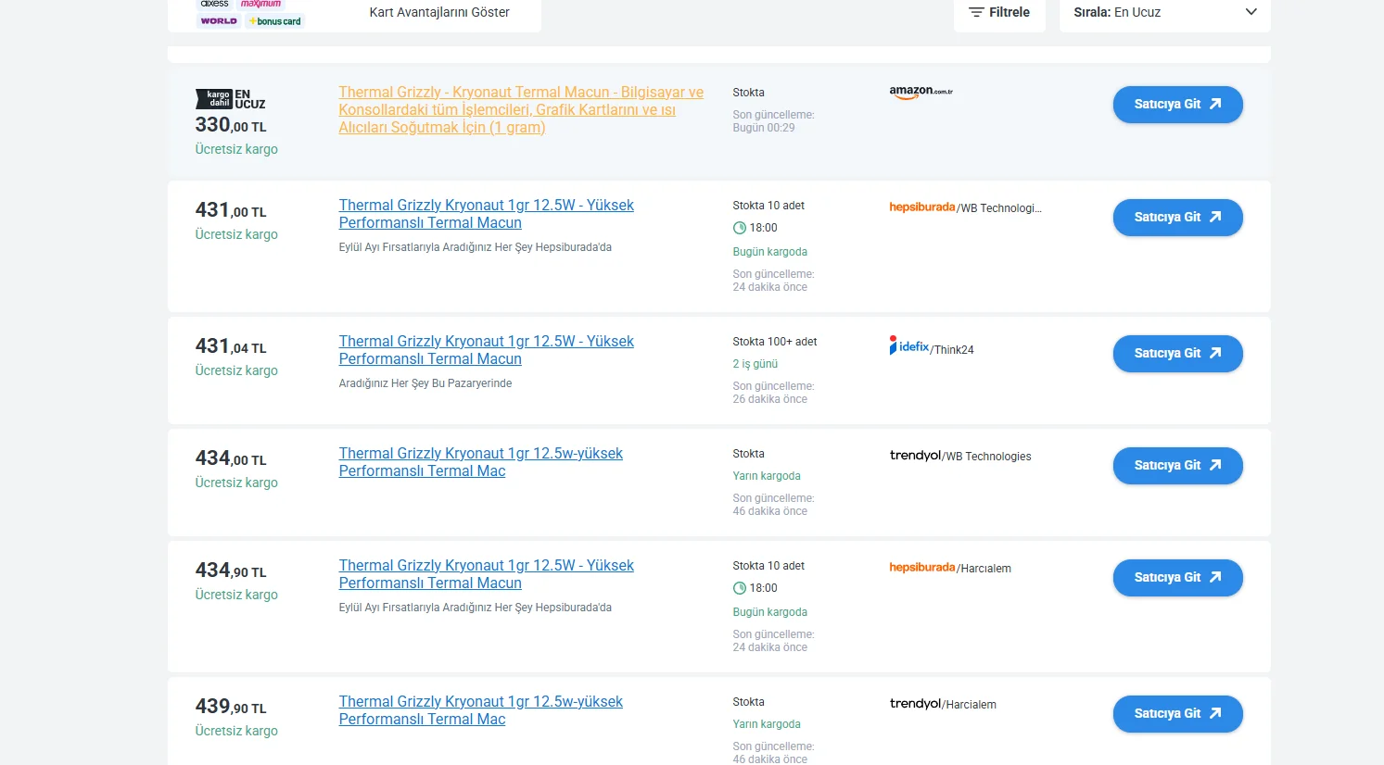Open the orange Amazon Kryonaut Termal Macun link

click(520, 109)
